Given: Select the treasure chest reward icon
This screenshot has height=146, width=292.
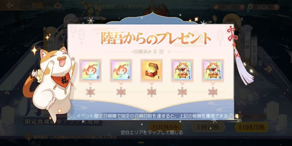Looking at the screenshot, I should coord(151,70).
